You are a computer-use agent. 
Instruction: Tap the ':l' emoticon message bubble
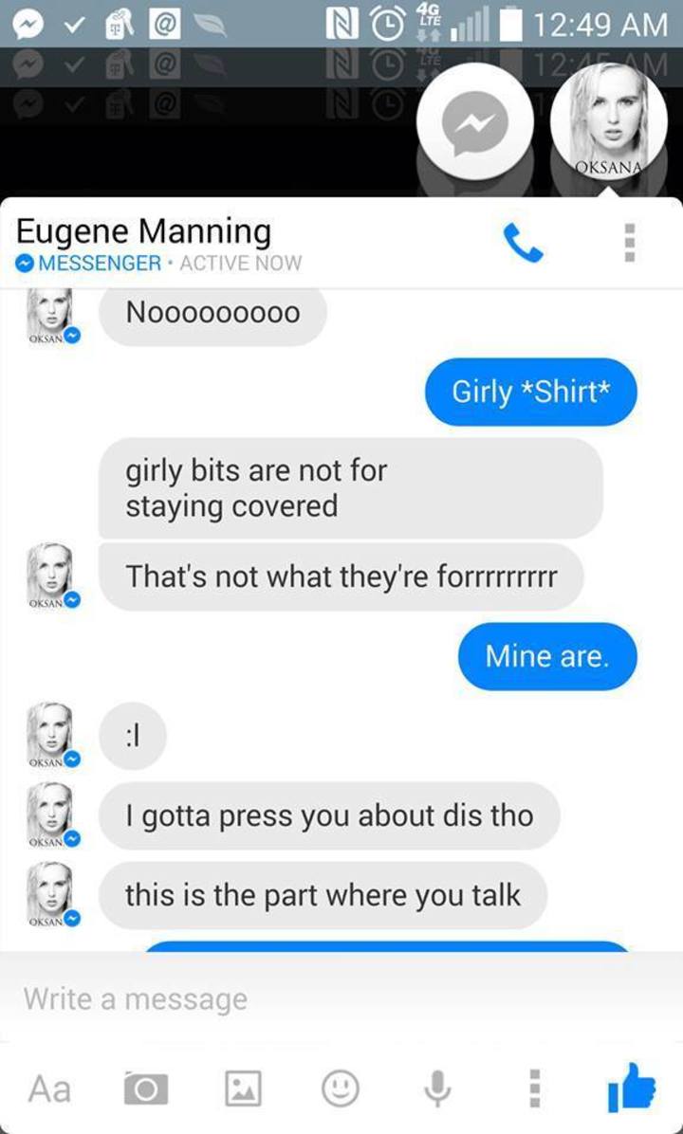133,736
